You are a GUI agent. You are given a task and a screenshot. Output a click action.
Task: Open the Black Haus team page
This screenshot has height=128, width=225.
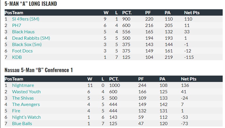23,32
